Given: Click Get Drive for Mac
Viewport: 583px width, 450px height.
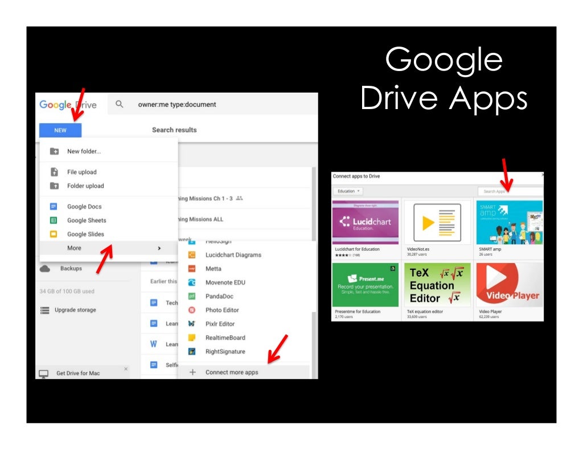Looking at the screenshot, I should point(78,373).
